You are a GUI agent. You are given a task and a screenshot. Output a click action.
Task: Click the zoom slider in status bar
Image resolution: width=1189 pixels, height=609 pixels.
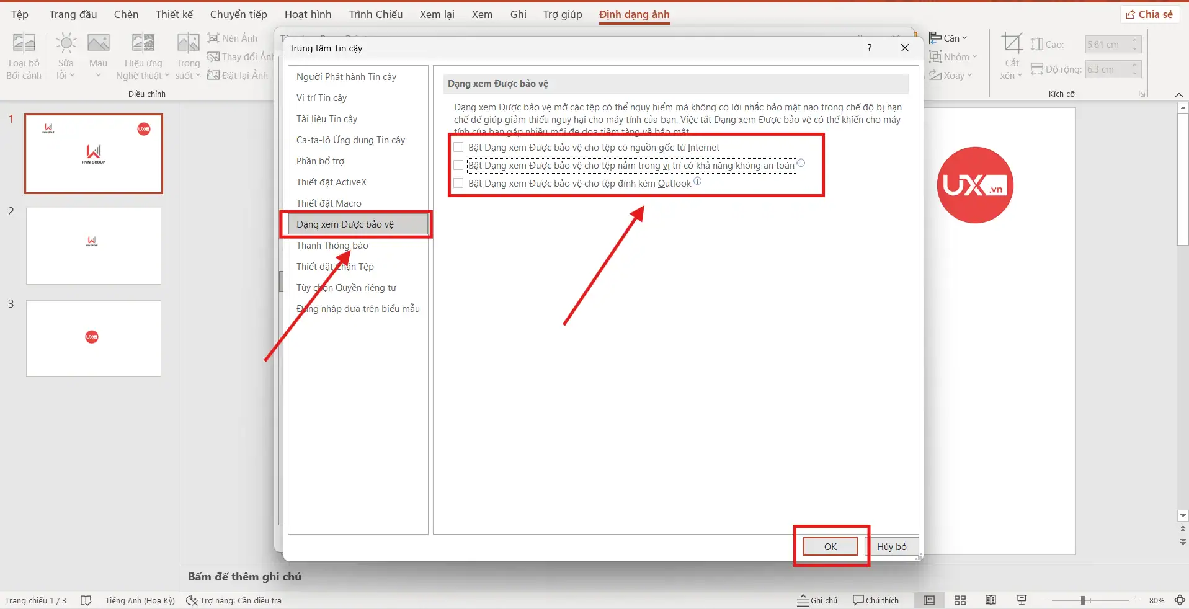tap(1082, 600)
